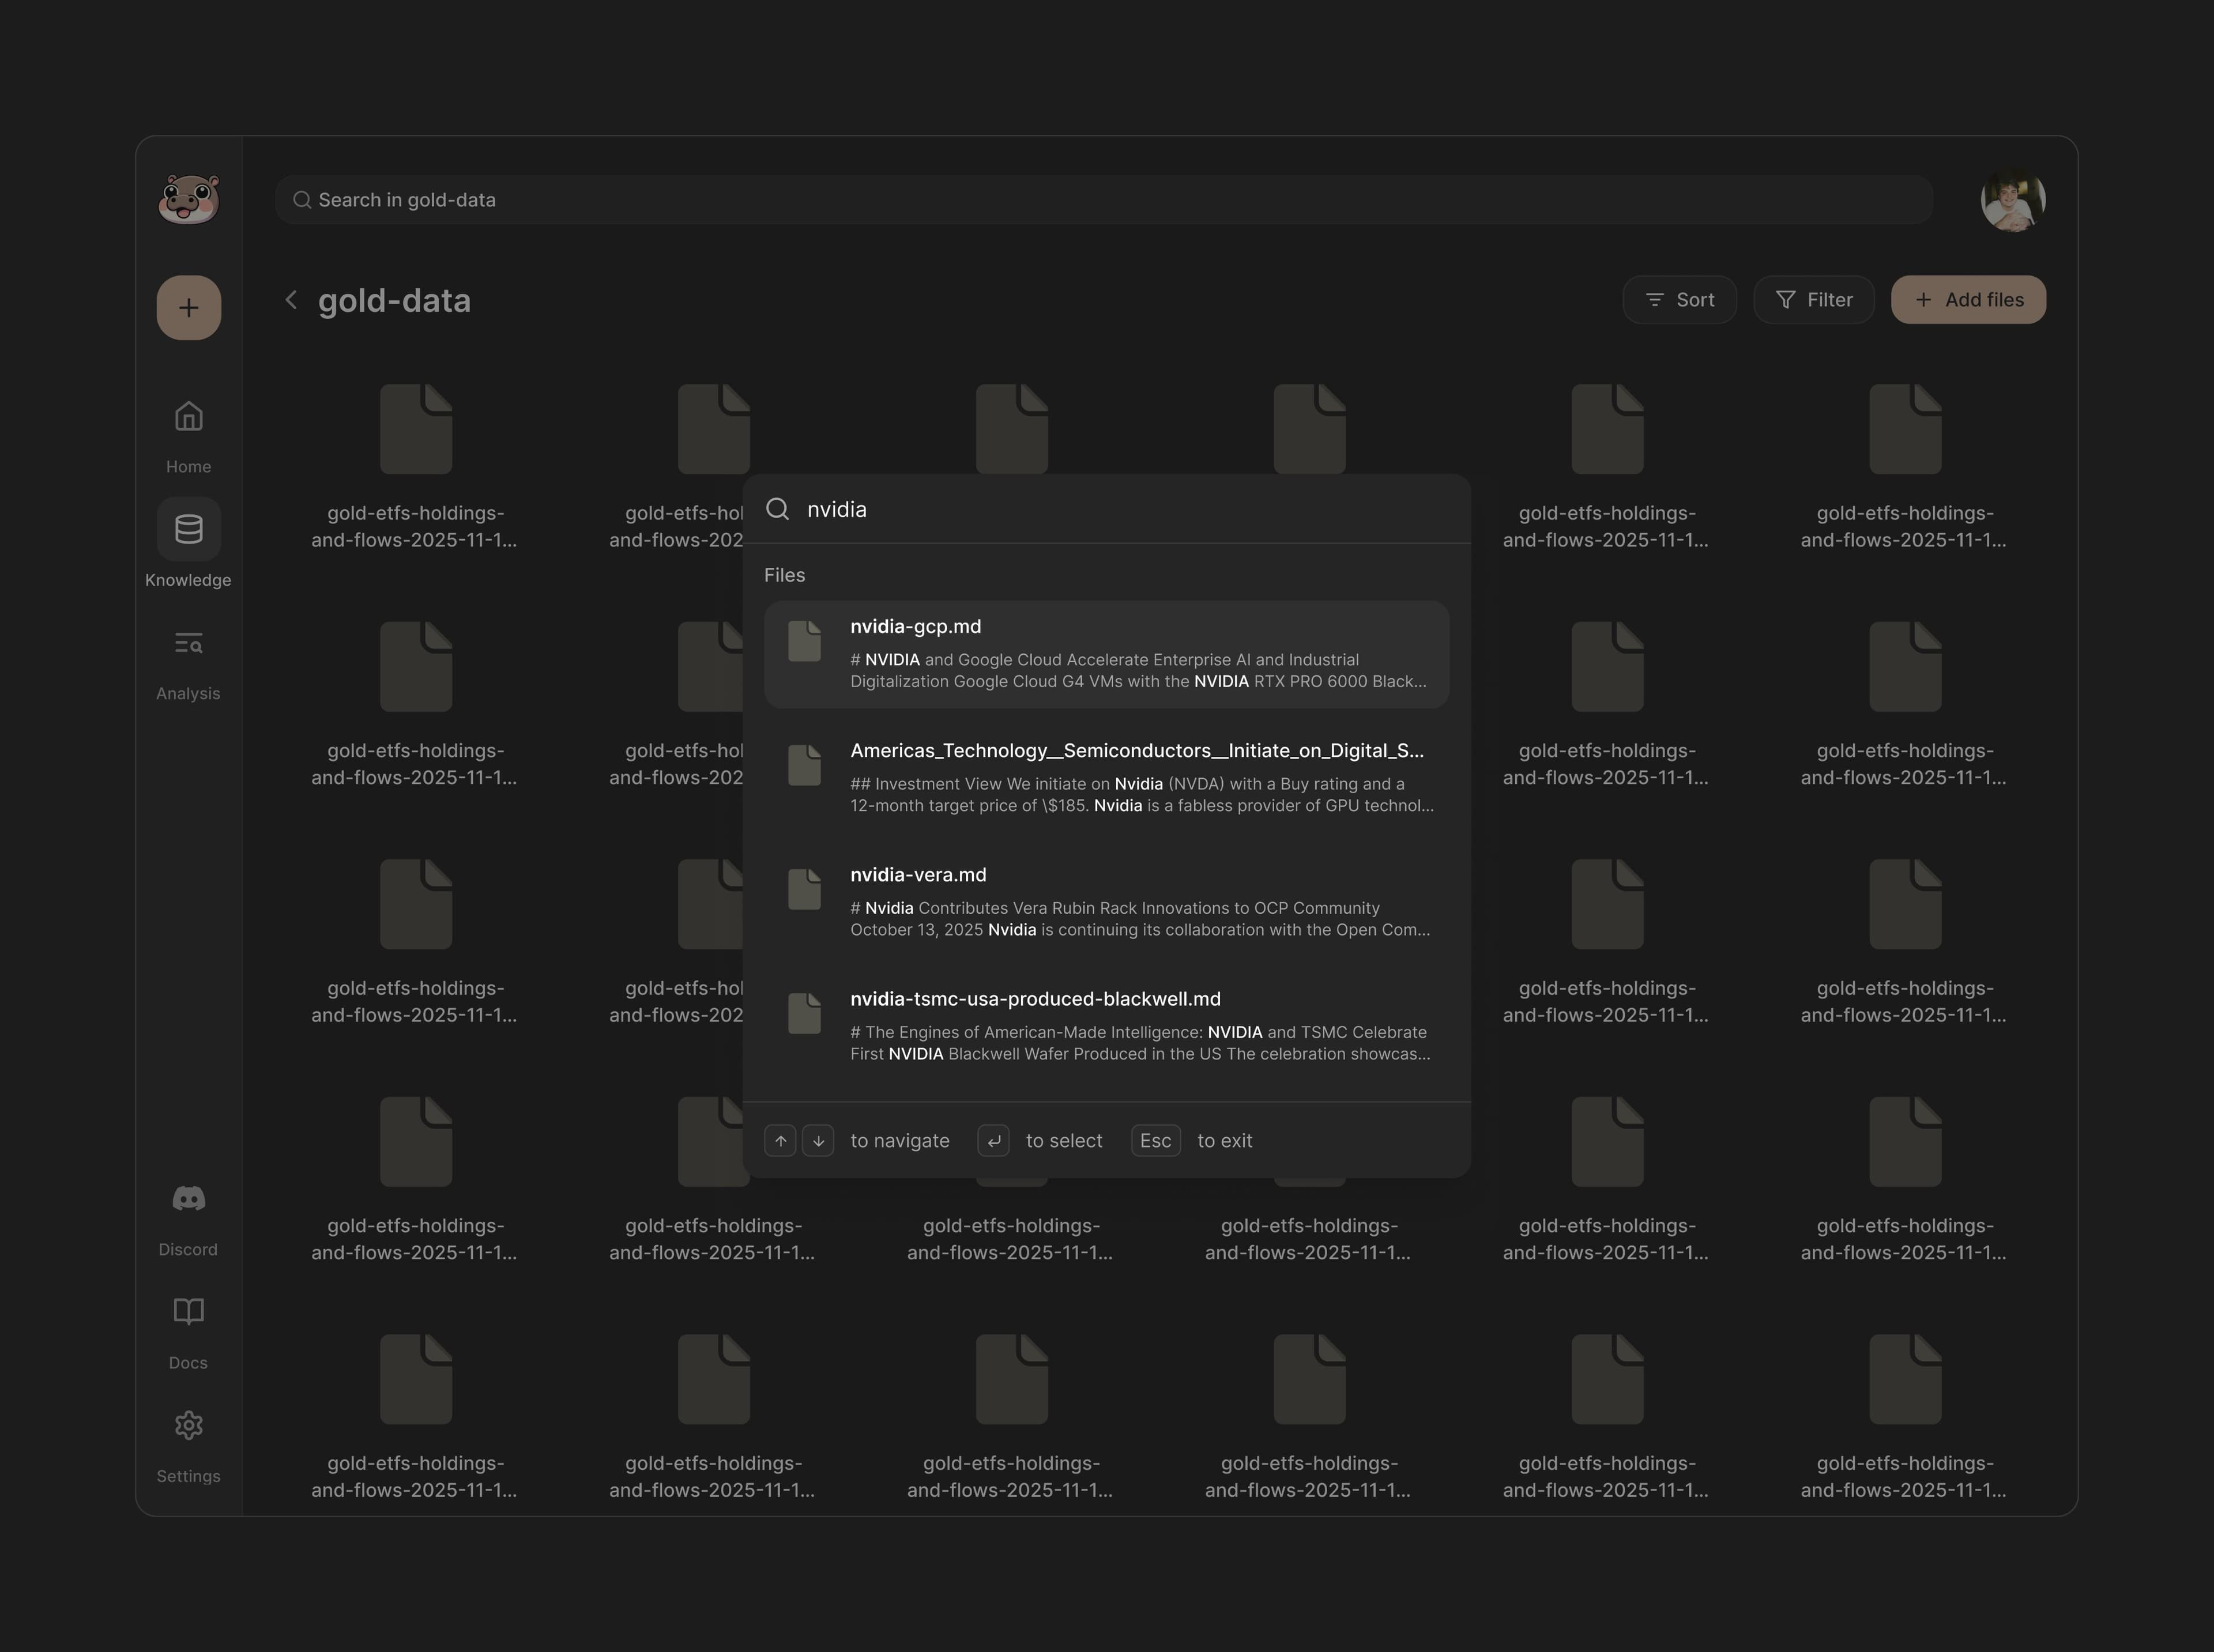Image resolution: width=2214 pixels, height=1652 pixels.
Task: Click the enter key hint icon
Action: pos(993,1141)
